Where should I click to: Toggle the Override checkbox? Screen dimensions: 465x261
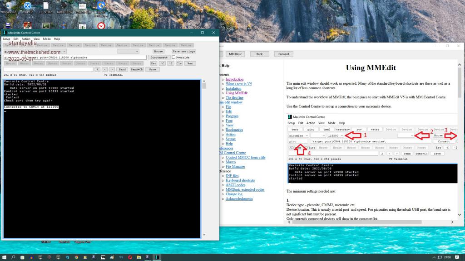(x=173, y=58)
